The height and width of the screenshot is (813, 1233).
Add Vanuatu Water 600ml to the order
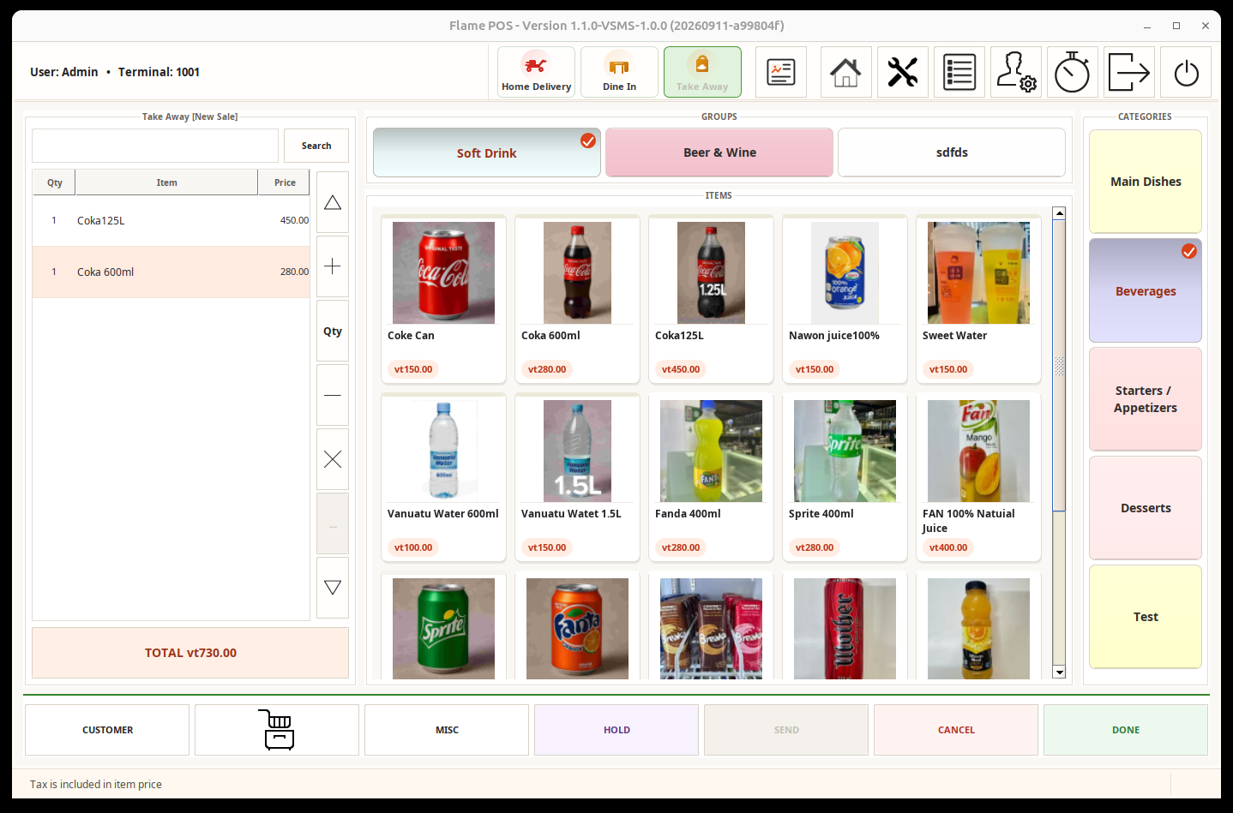click(x=443, y=477)
